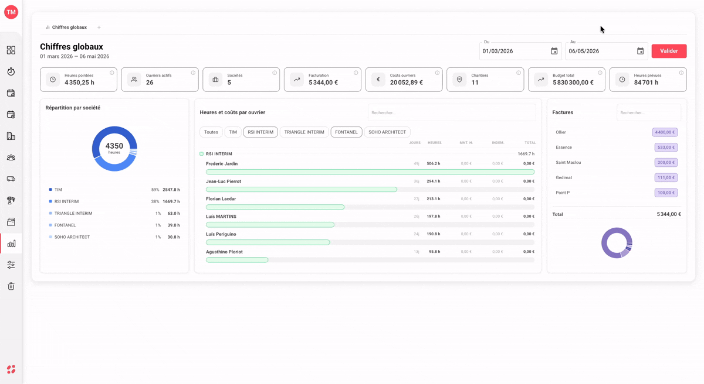Add a new tab with plus button
The width and height of the screenshot is (704, 384).
[99, 27]
